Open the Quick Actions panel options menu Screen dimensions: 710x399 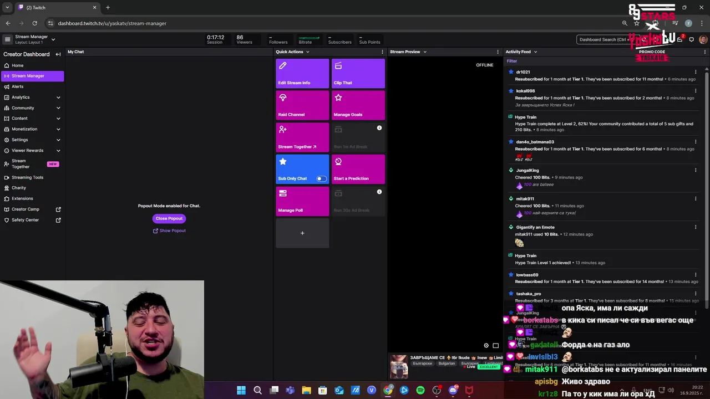coord(382,52)
